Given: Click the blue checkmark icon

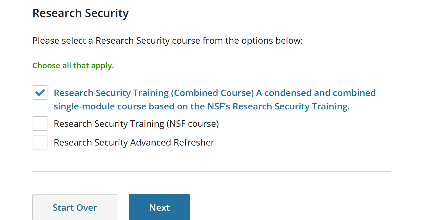Looking at the screenshot, I should (x=40, y=92).
